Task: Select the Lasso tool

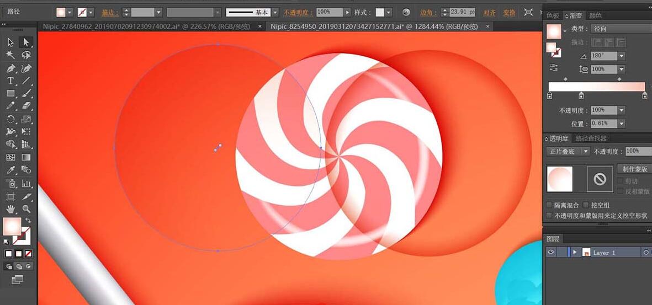Action: coord(26,55)
